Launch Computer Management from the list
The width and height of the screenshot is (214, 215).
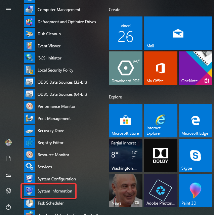click(x=59, y=10)
